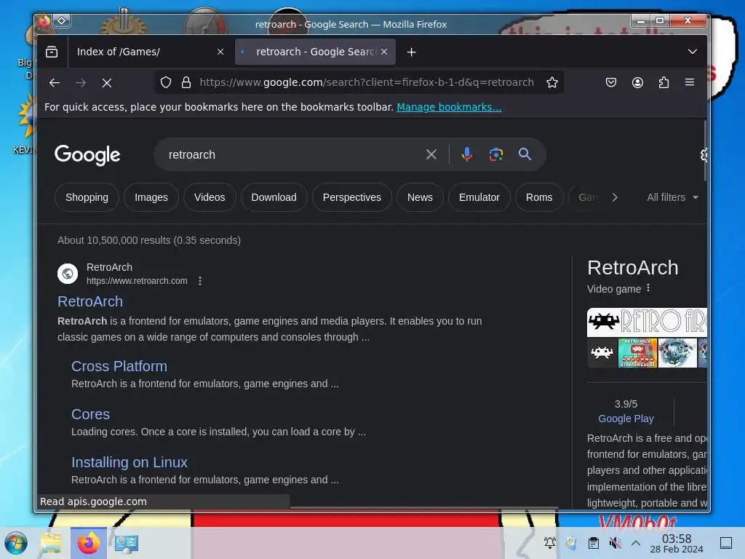Open the Google Play rating link
Viewport: 745px width, 559px height.
[626, 419]
